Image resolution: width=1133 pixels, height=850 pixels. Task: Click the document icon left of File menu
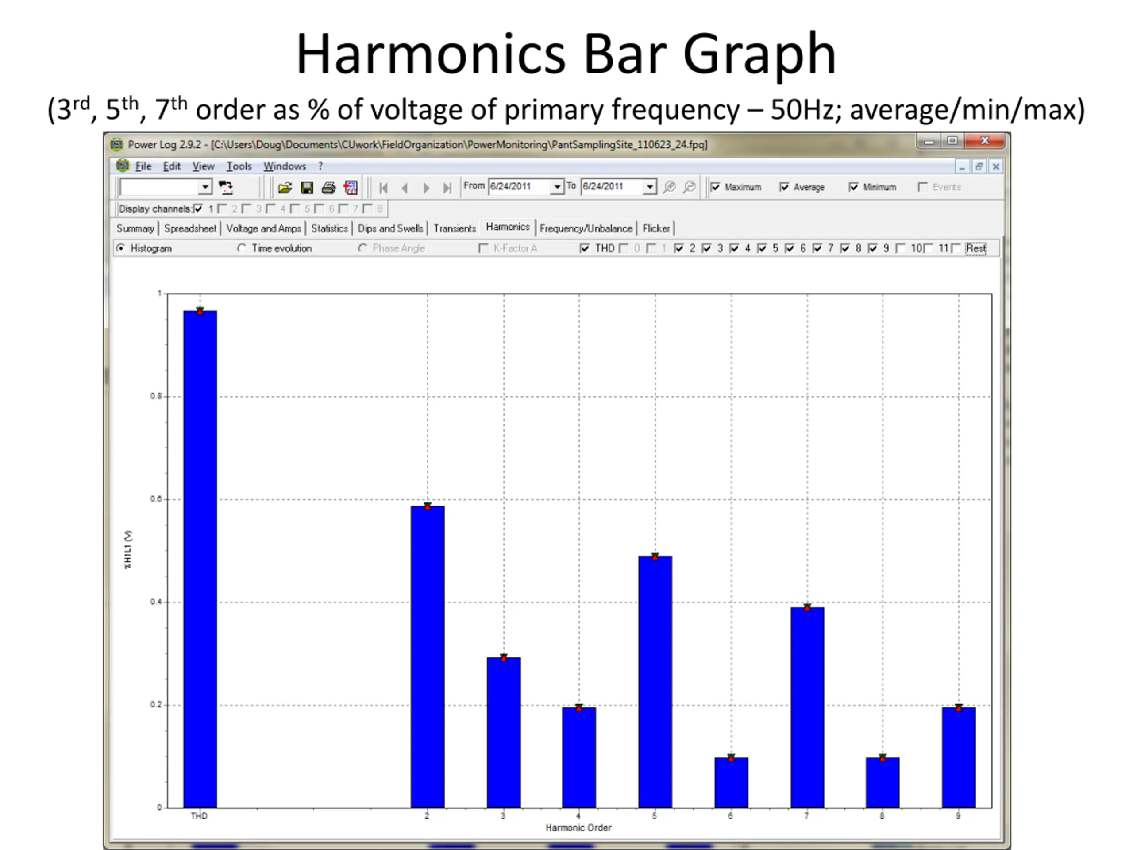tap(123, 166)
